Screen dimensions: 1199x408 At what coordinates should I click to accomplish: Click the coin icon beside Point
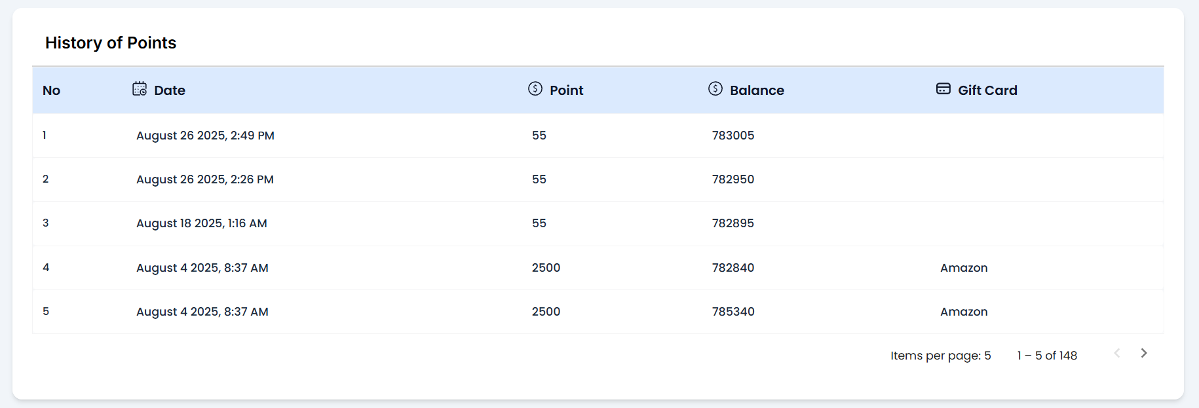(x=535, y=89)
